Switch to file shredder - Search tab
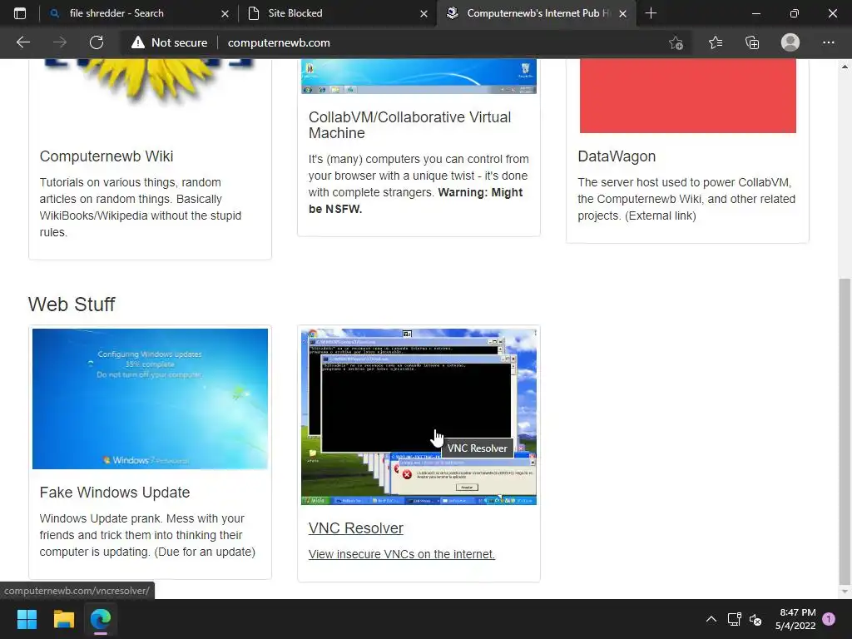This screenshot has height=639, width=852. 138,13
